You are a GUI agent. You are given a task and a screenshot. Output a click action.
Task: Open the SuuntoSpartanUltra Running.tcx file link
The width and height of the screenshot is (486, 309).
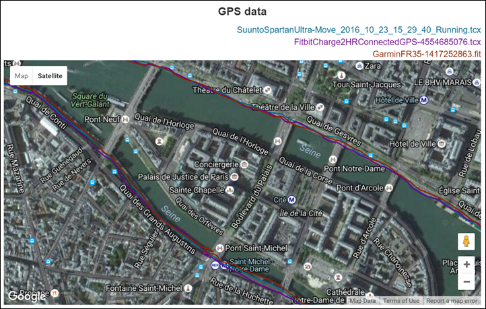(358, 30)
